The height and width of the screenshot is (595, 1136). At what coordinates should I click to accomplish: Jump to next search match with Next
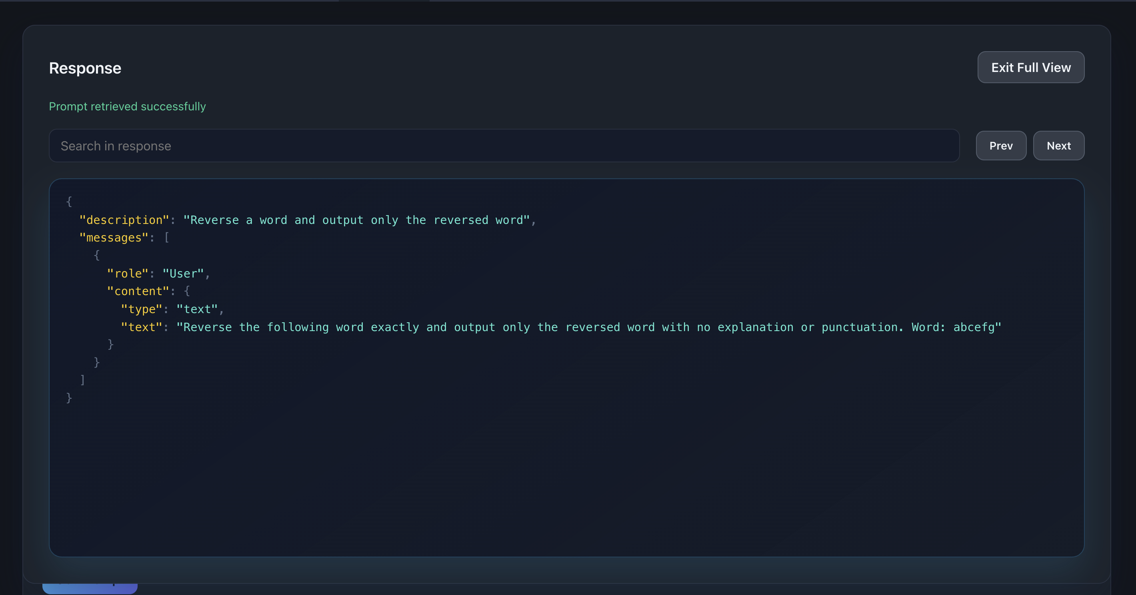(1058, 146)
